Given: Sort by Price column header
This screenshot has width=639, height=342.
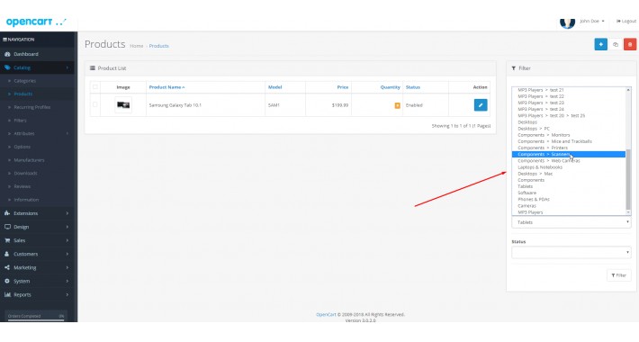Looking at the screenshot, I should coord(342,86).
